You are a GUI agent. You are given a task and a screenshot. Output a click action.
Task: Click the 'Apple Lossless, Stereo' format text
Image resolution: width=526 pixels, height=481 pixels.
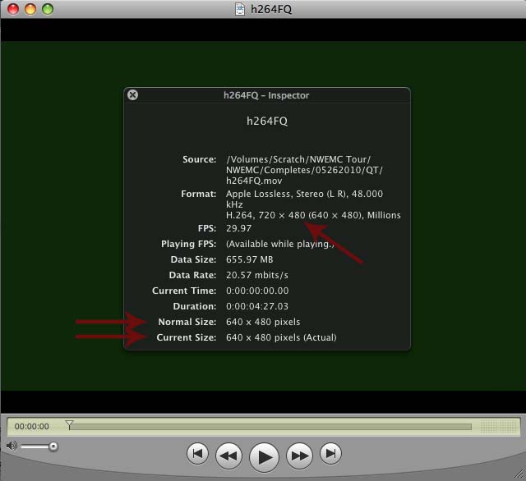(x=304, y=199)
